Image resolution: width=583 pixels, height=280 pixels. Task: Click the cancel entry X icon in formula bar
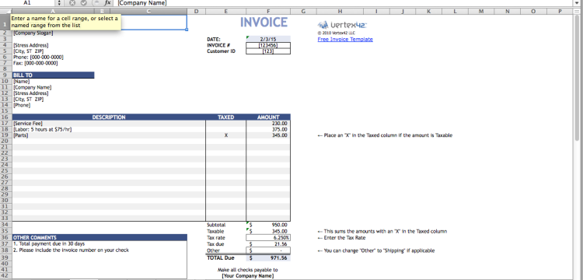click(72, 2)
